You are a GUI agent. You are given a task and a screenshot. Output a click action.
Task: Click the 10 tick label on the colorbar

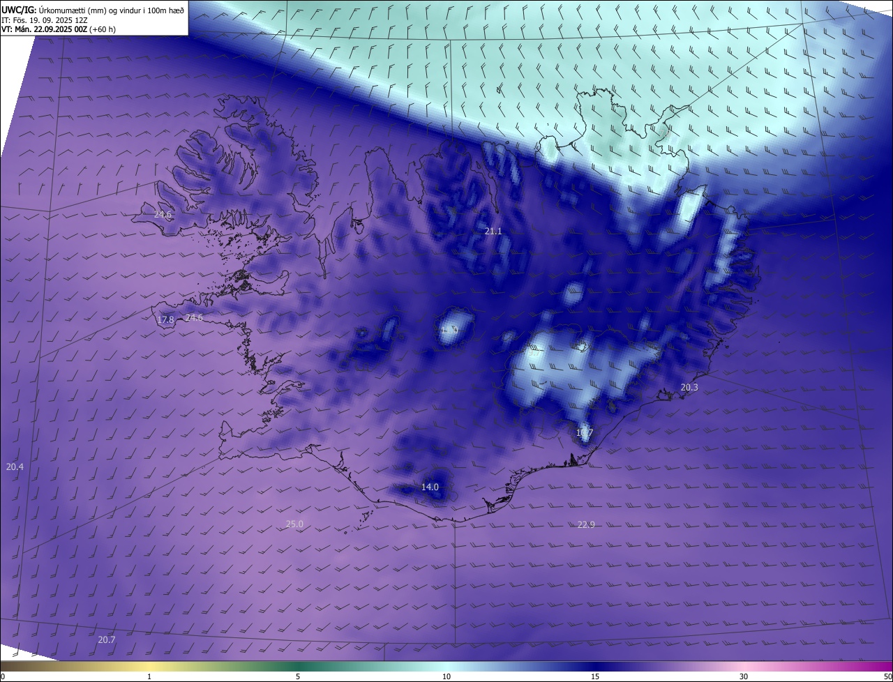pos(446,676)
